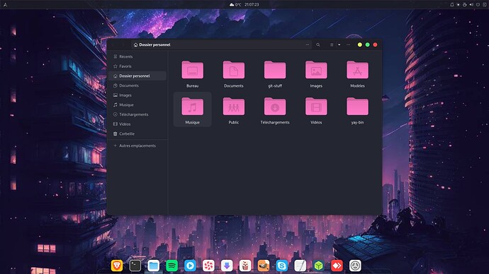
Task: Open the Public folder
Action: coord(234,110)
